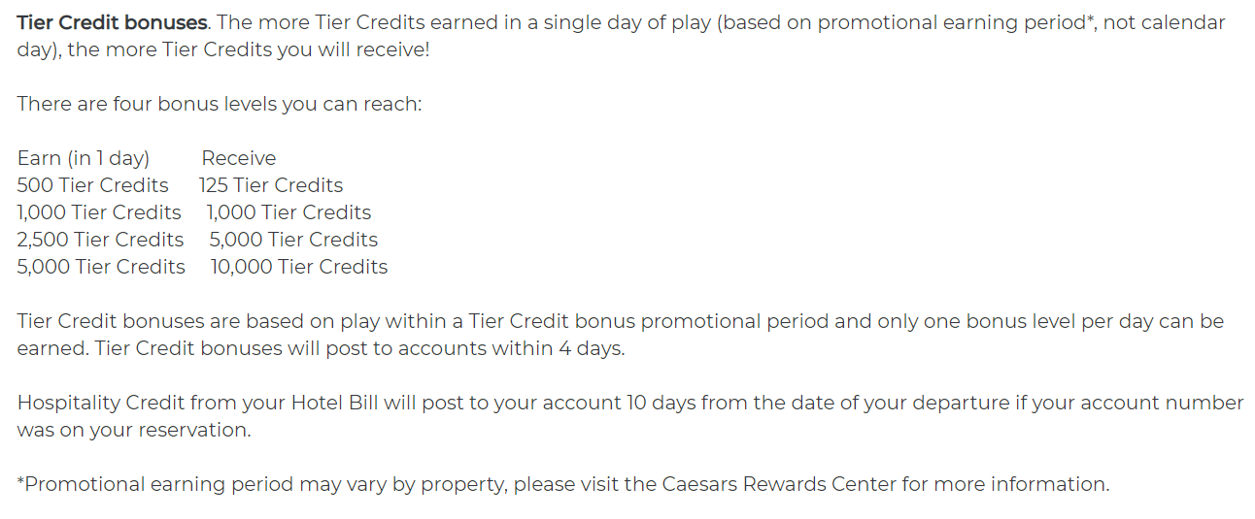Click the "There are four bonus levels" sentence
This screenshot has width=1255, height=519.
pyautogui.click(x=220, y=104)
